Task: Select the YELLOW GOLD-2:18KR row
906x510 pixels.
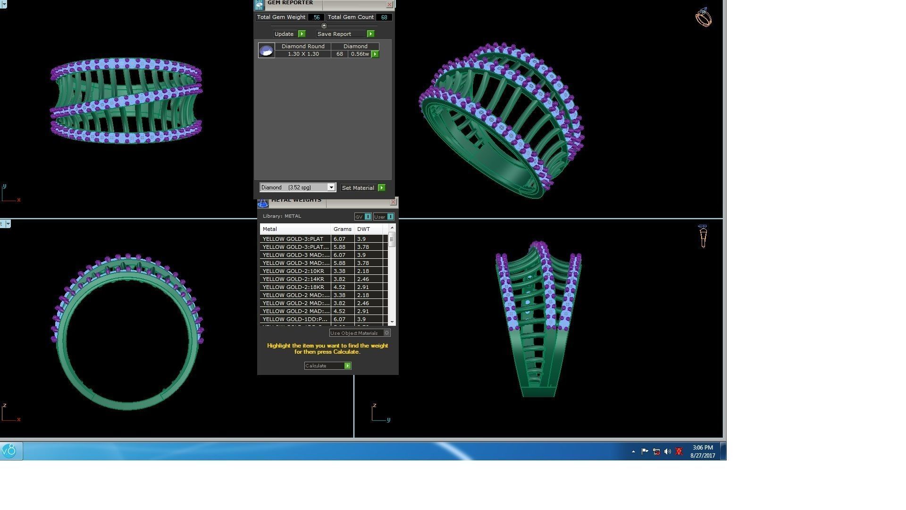Action: point(324,287)
